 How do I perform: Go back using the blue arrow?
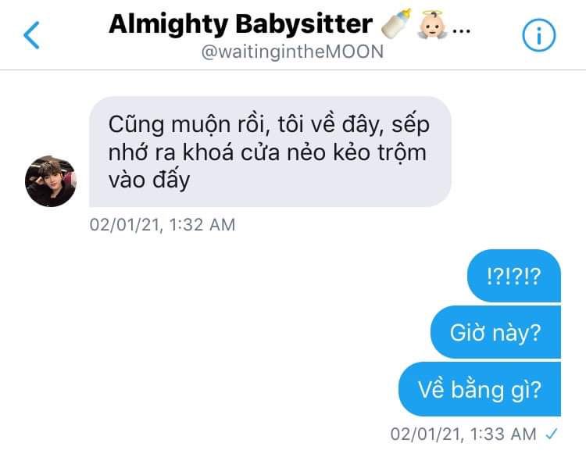[x=31, y=35]
